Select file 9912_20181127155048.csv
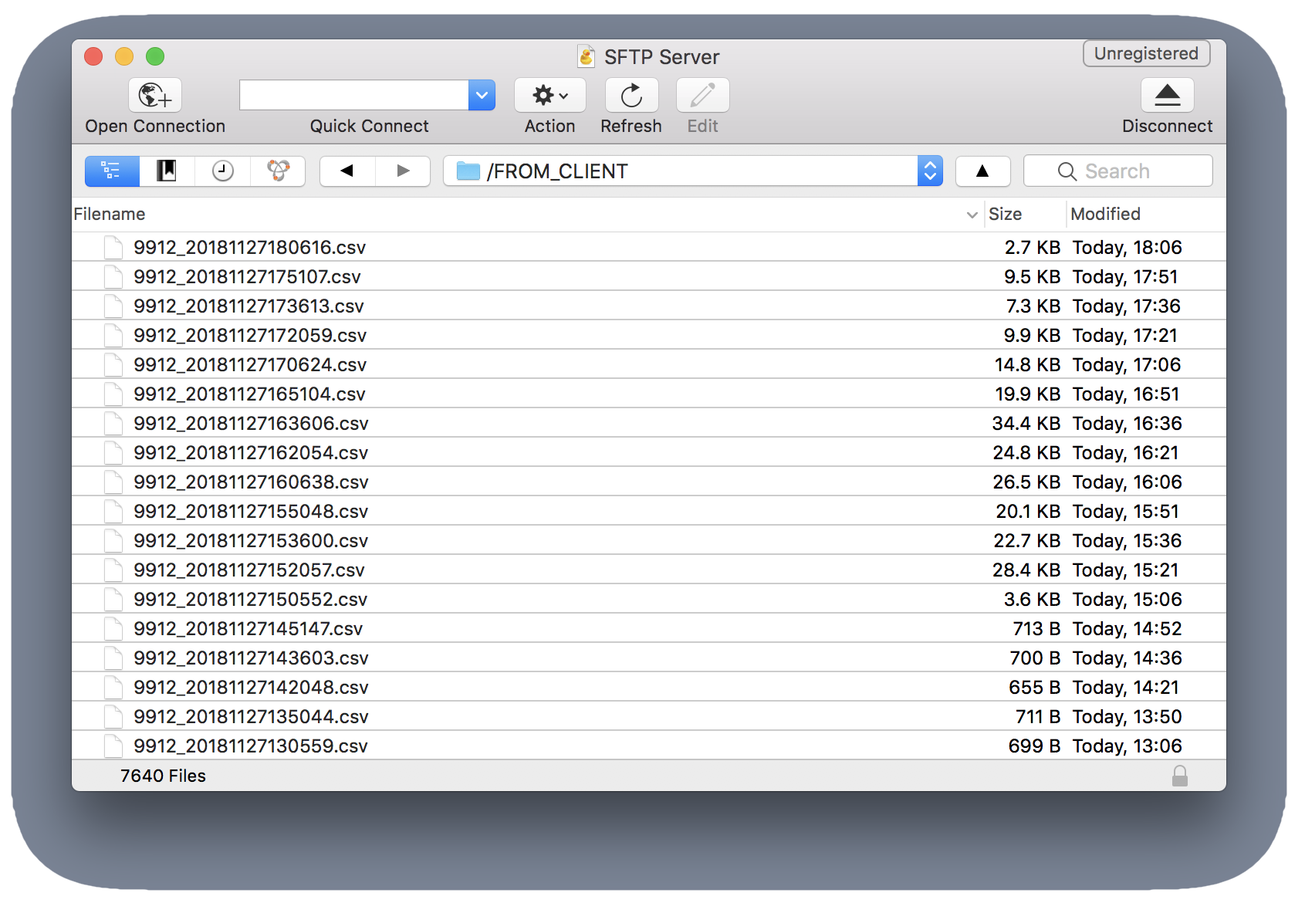Screen dimensions: 1305x903 pyautogui.click(x=648, y=511)
